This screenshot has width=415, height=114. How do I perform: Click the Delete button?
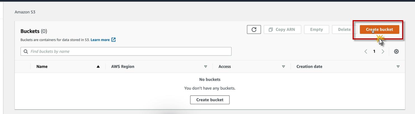[344, 29]
